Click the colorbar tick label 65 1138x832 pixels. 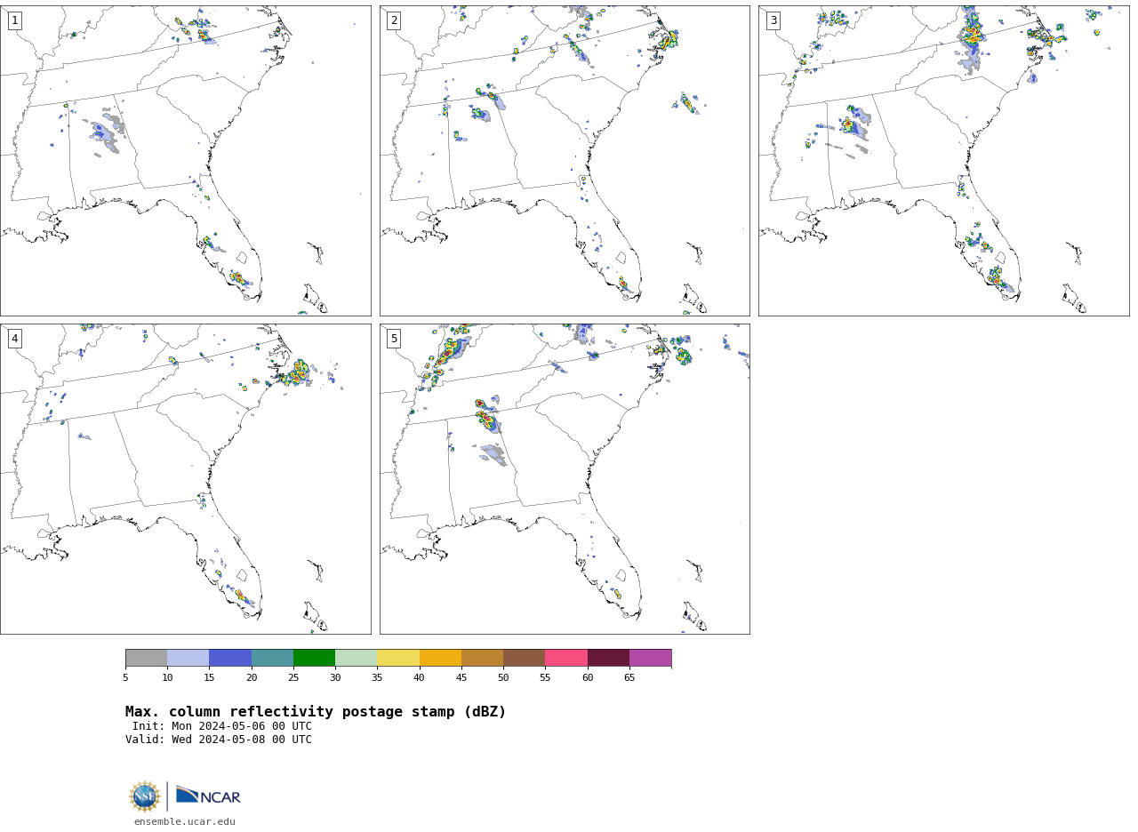point(629,678)
